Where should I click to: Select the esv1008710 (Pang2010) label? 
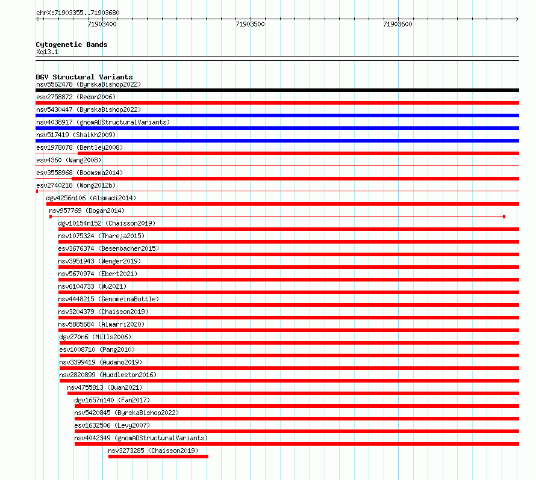[97, 349]
